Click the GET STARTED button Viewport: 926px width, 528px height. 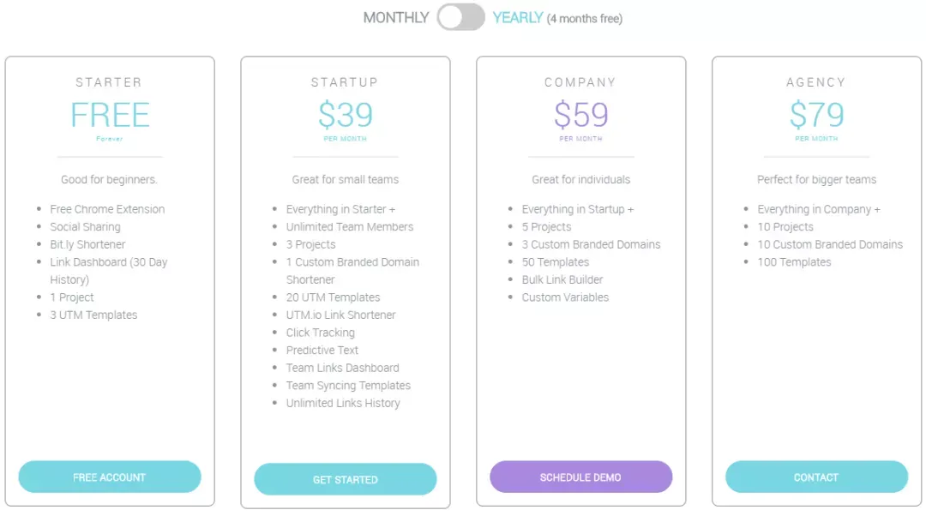[345, 479]
